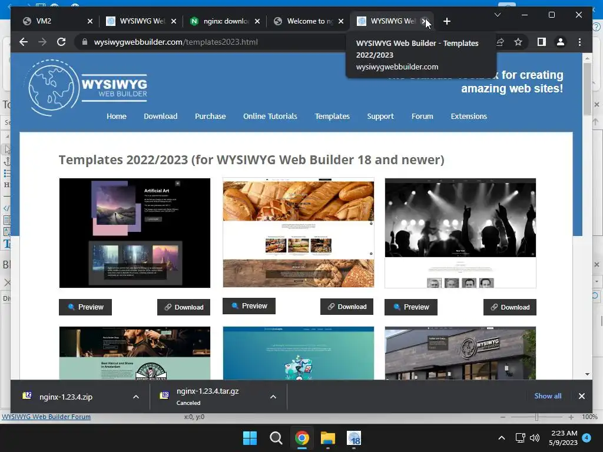Open File Explorer from the taskbar

(x=328, y=438)
